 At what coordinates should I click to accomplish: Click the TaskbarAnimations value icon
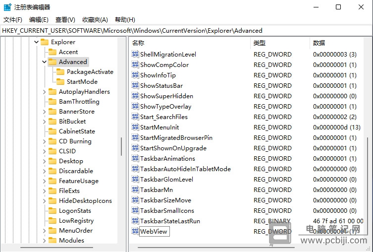(135, 158)
